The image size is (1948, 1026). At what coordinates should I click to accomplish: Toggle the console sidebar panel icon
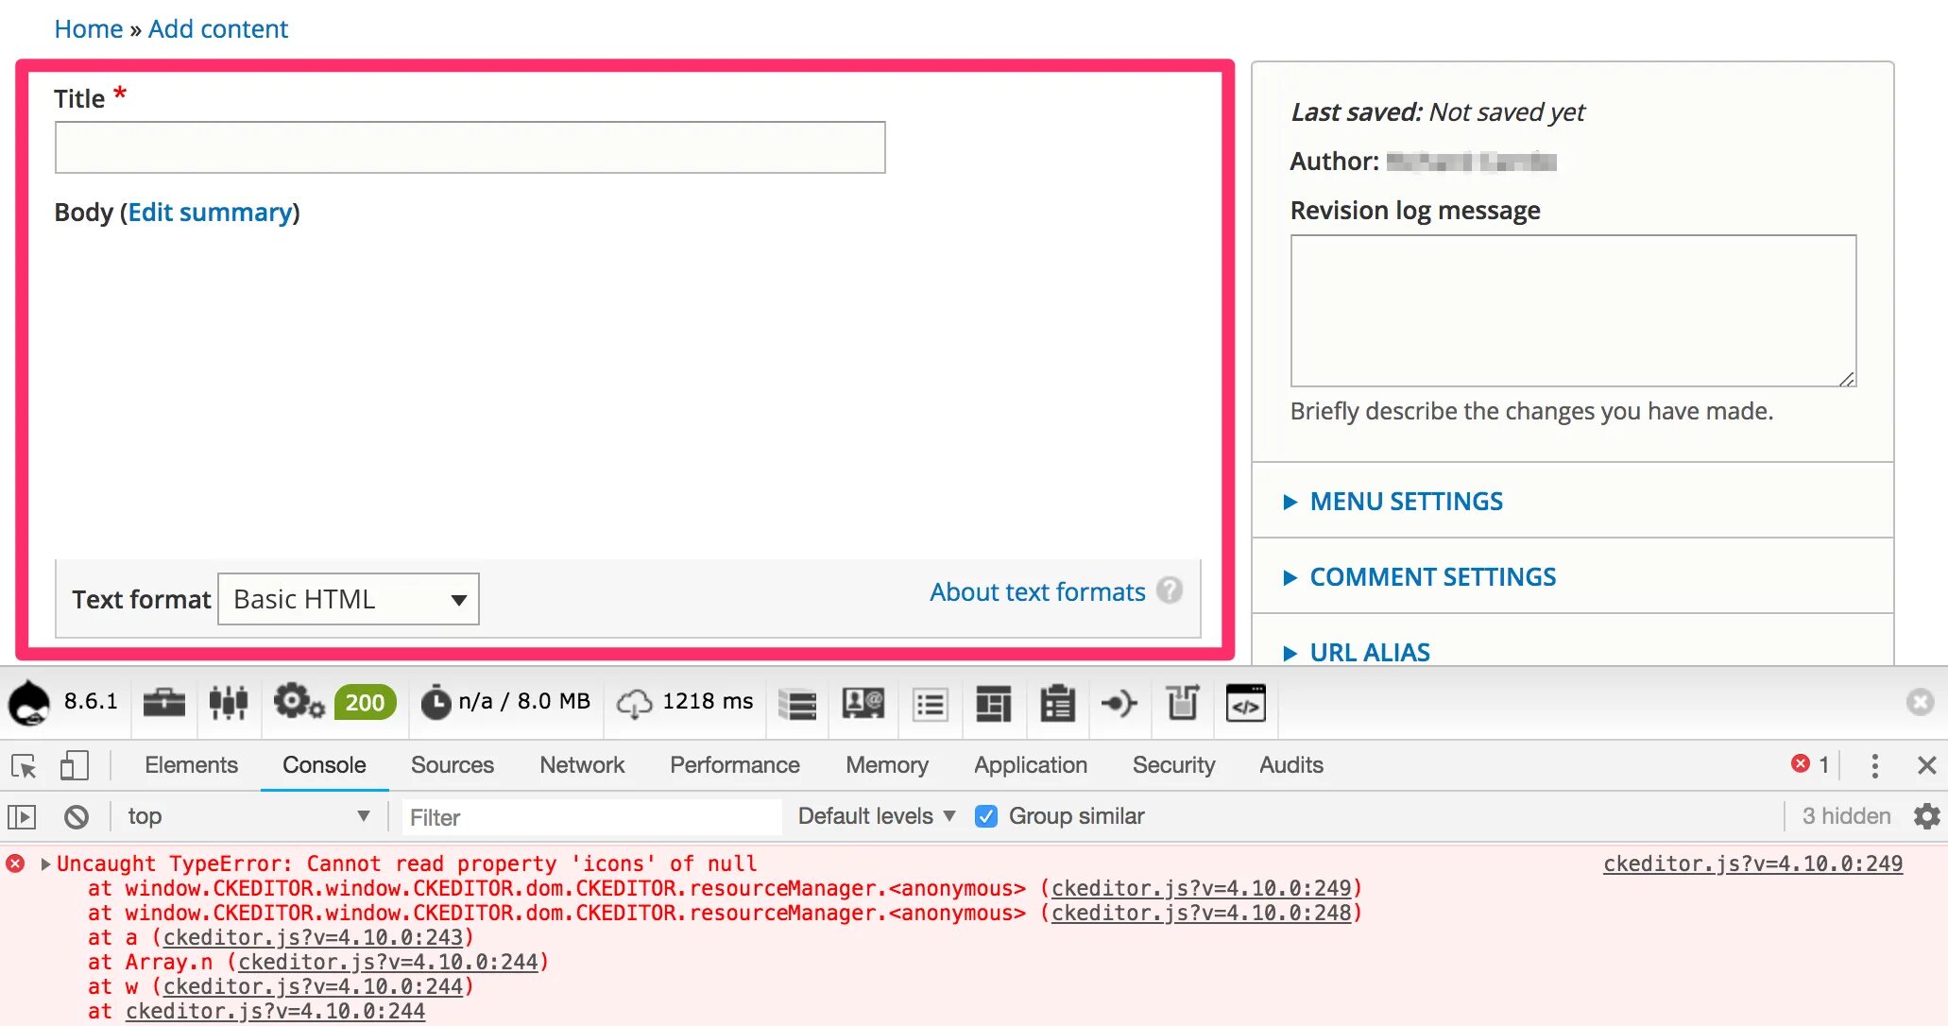point(22,816)
